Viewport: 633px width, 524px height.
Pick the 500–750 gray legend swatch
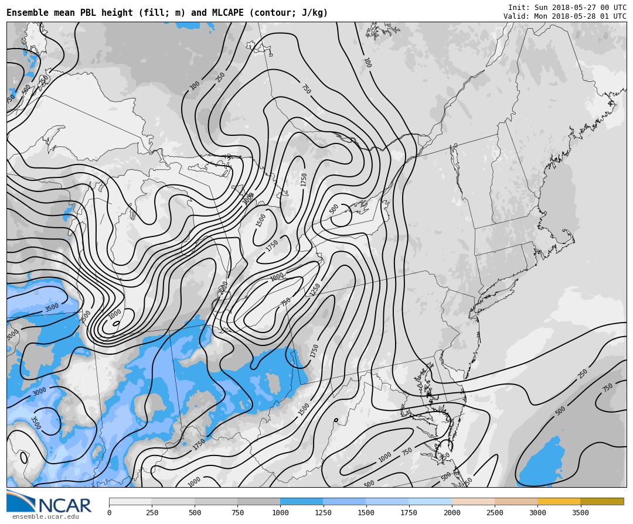click(216, 501)
